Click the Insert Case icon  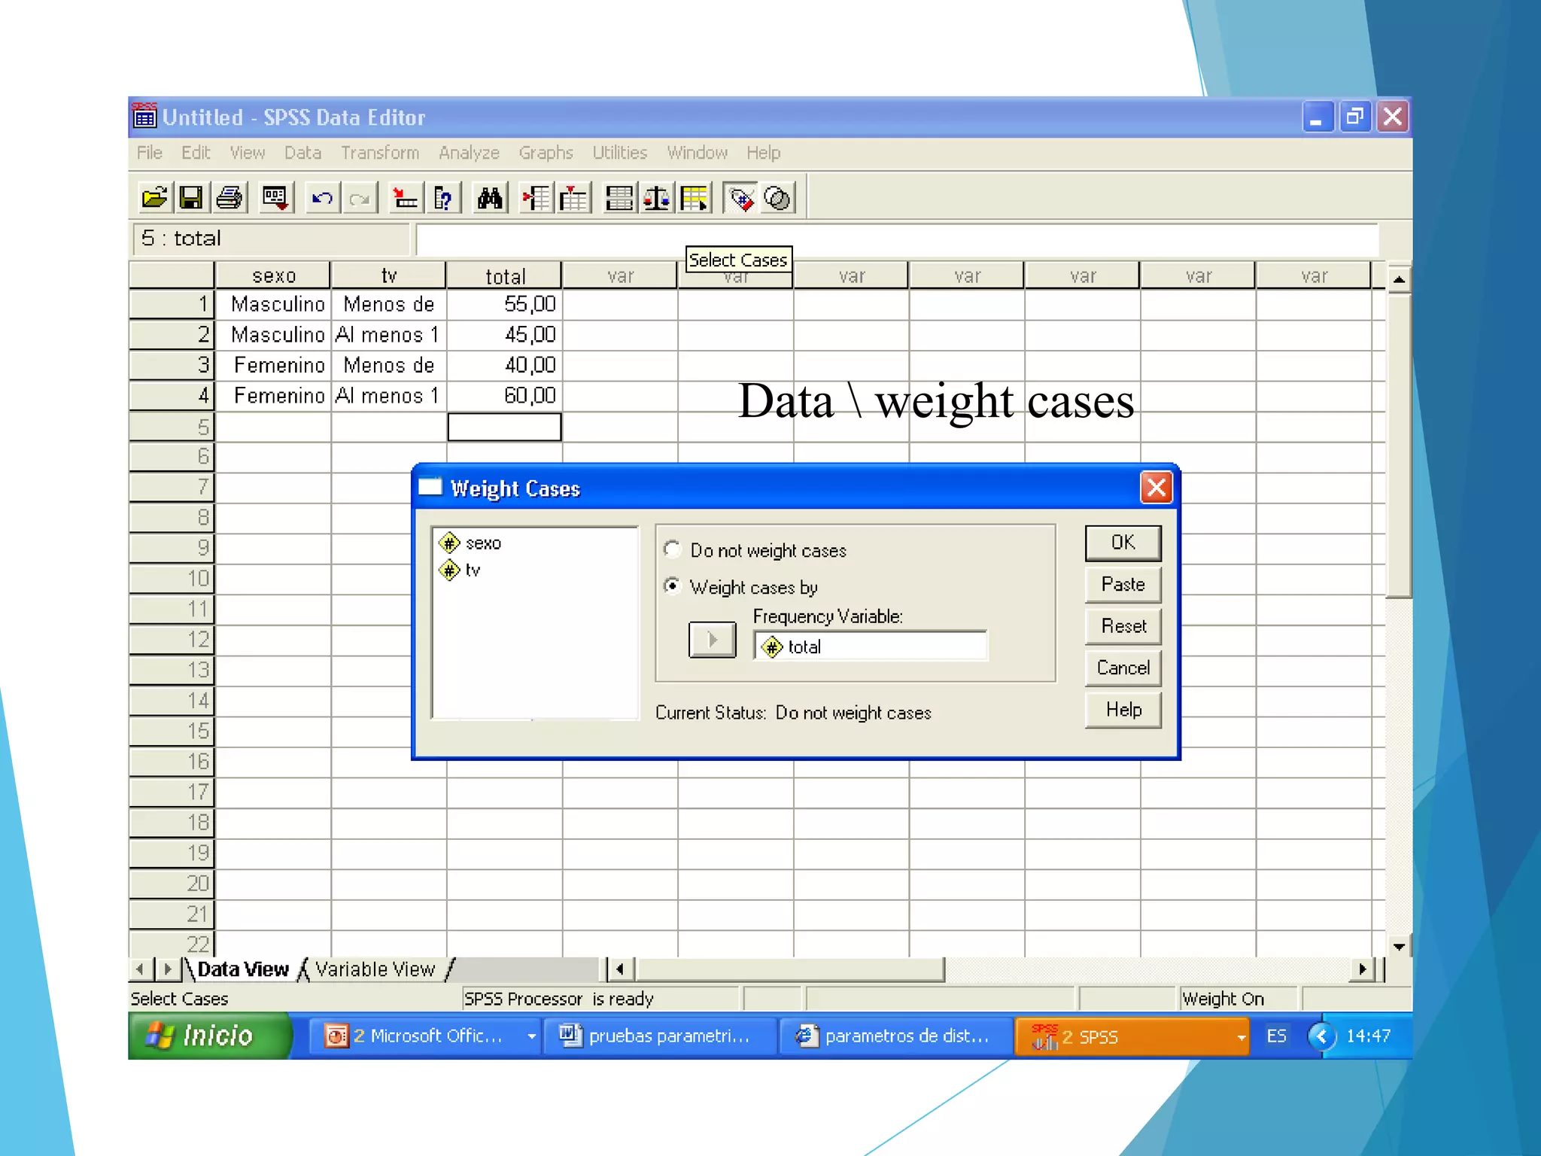536,199
